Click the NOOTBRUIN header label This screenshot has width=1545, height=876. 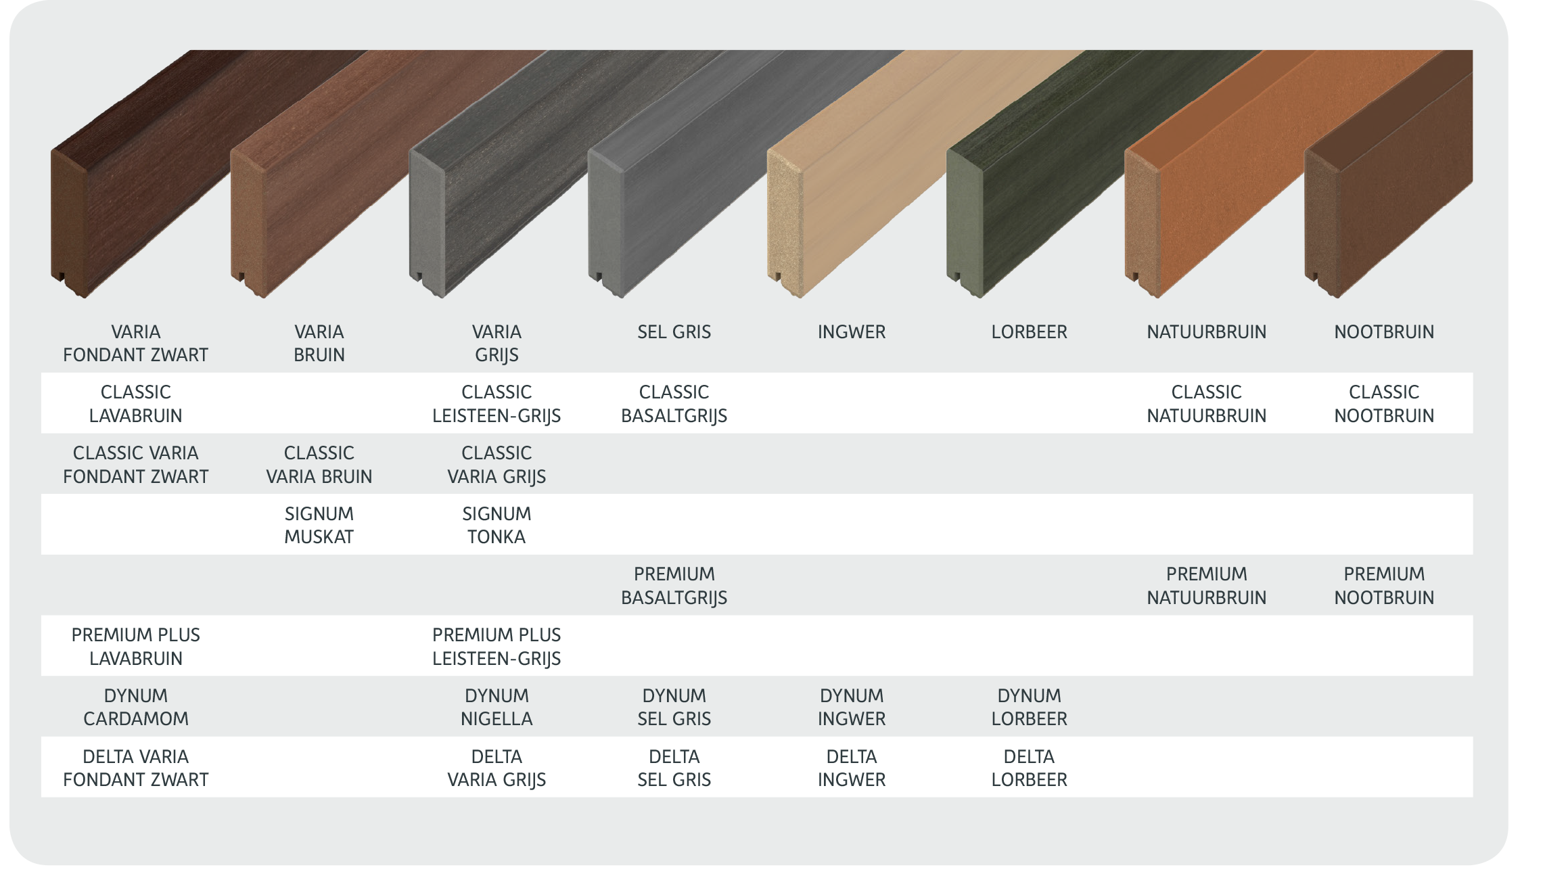[x=1384, y=331]
